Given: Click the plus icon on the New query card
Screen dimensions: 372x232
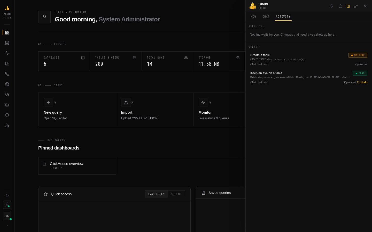Looking at the screenshot, I should tap(48, 103).
